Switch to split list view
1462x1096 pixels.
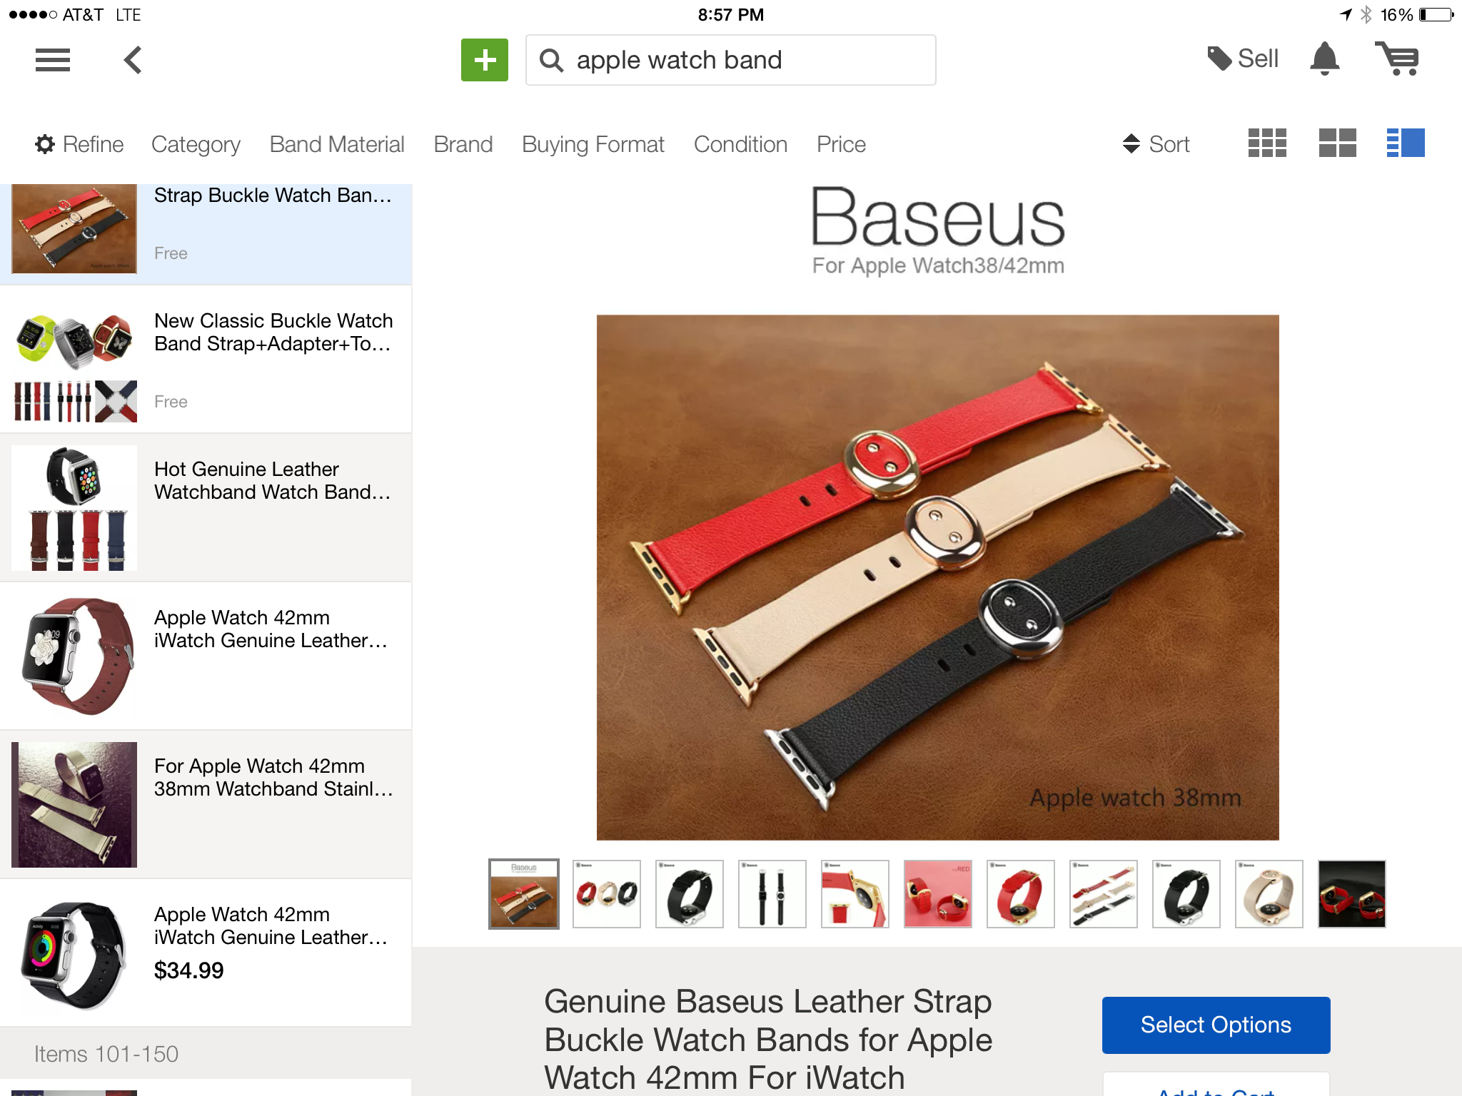coord(1406,143)
